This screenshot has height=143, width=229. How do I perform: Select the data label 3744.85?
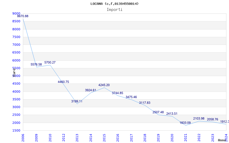point(118,93)
